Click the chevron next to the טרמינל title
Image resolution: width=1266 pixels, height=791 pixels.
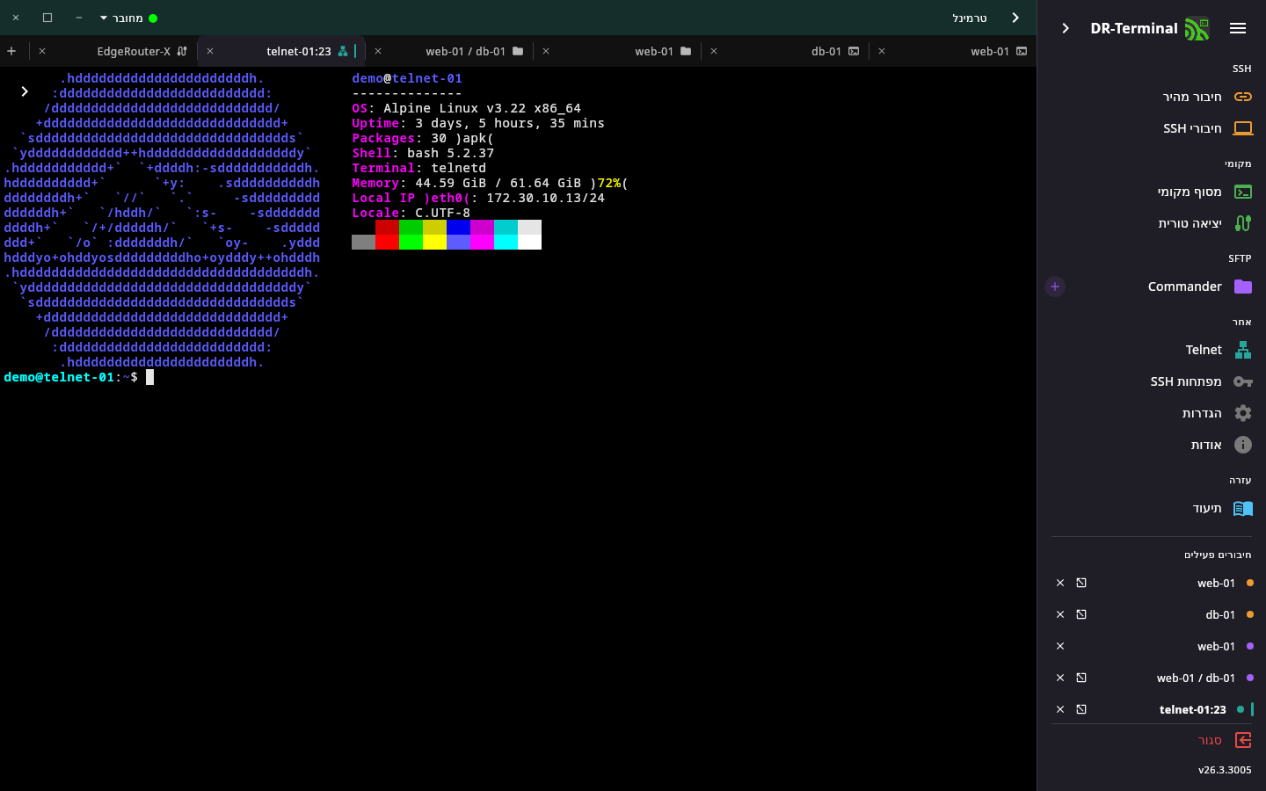click(x=1015, y=18)
